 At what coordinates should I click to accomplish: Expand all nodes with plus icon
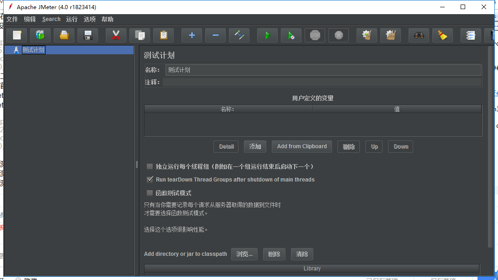point(192,35)
